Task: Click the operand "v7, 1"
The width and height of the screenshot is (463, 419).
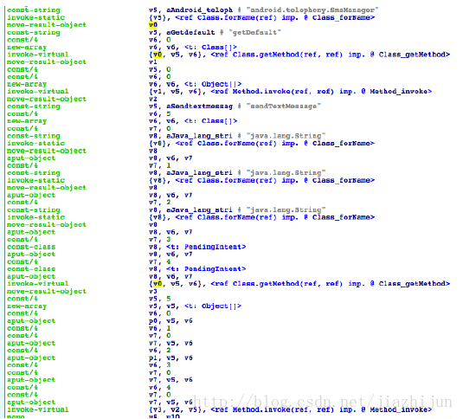Action: [160, 165]
